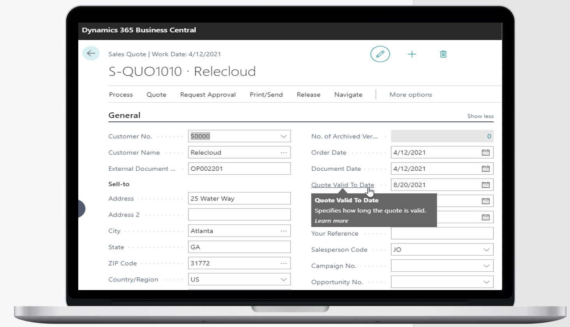Open the Order Date calendar picker
This screenshot has width=570, height=327.
486,152
